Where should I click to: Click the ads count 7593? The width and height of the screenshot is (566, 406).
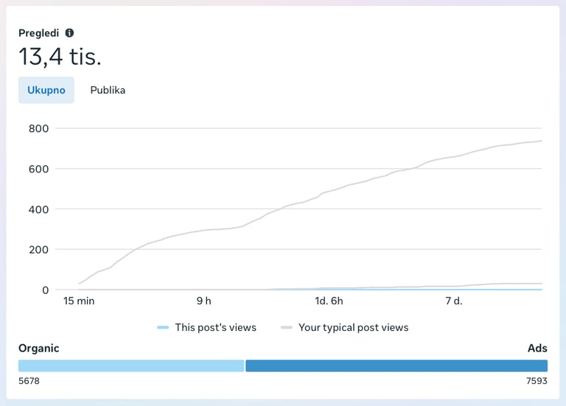click(536, 381)
